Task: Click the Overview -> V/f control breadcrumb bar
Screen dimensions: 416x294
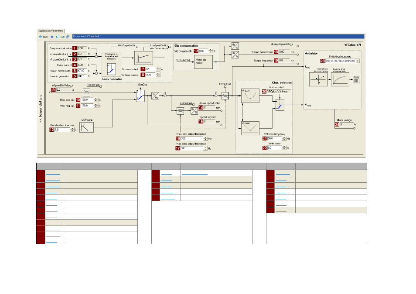Action: coord(218,36)
